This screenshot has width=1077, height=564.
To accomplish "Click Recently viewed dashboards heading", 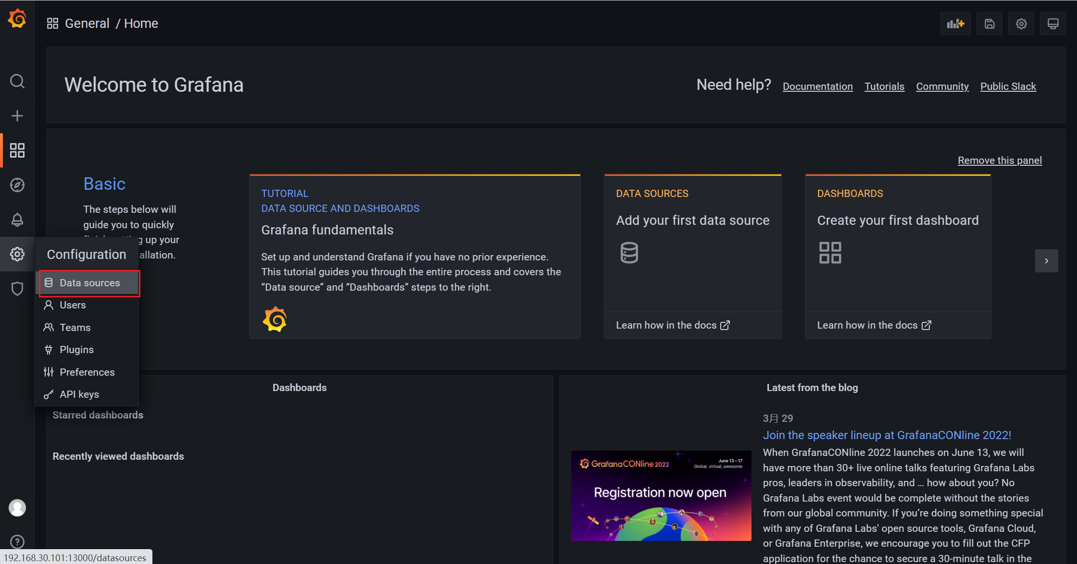I will coord(118,456).
